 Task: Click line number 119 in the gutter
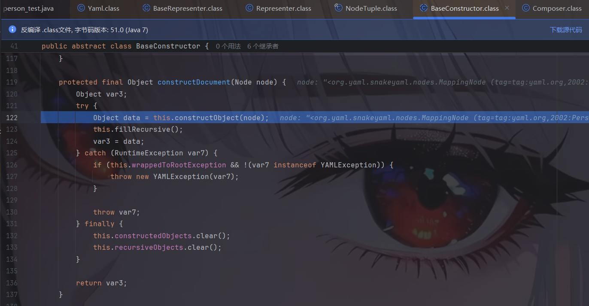(12, 82)
